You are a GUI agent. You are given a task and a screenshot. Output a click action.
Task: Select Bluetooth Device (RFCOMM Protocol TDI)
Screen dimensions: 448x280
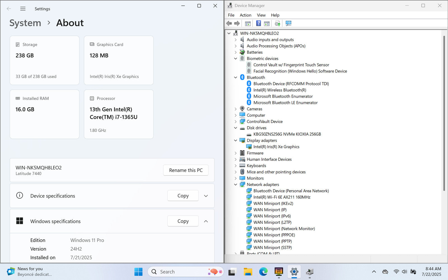(x=291, y=84)
